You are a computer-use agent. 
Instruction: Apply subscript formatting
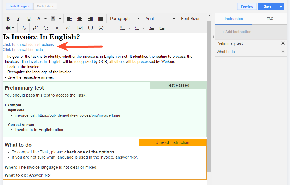pyautogui.click(x=57, y=28)
